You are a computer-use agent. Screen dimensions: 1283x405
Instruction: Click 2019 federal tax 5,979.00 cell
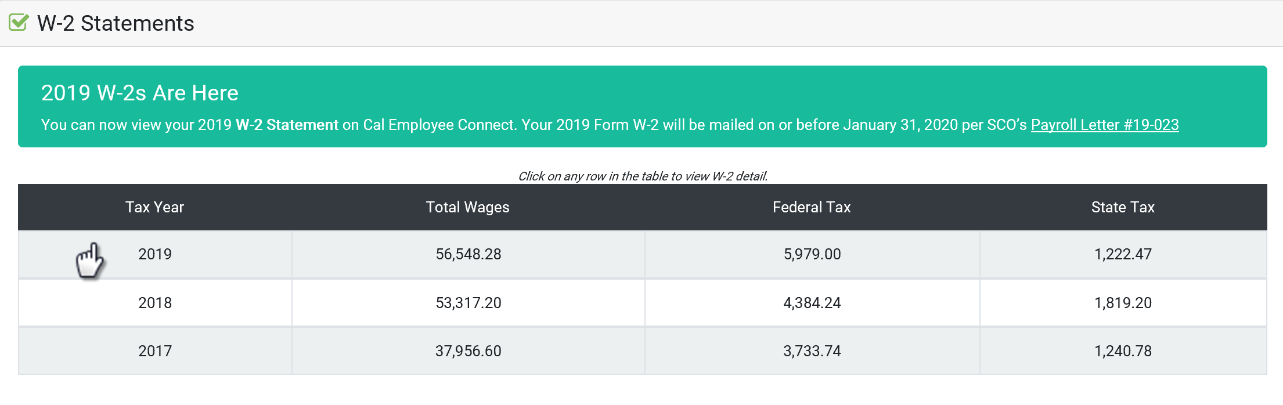point(812,254)
